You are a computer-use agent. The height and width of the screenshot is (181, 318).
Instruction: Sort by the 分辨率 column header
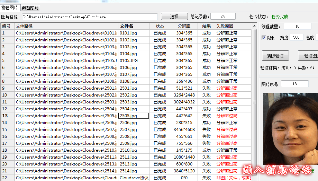click(184, 26)
